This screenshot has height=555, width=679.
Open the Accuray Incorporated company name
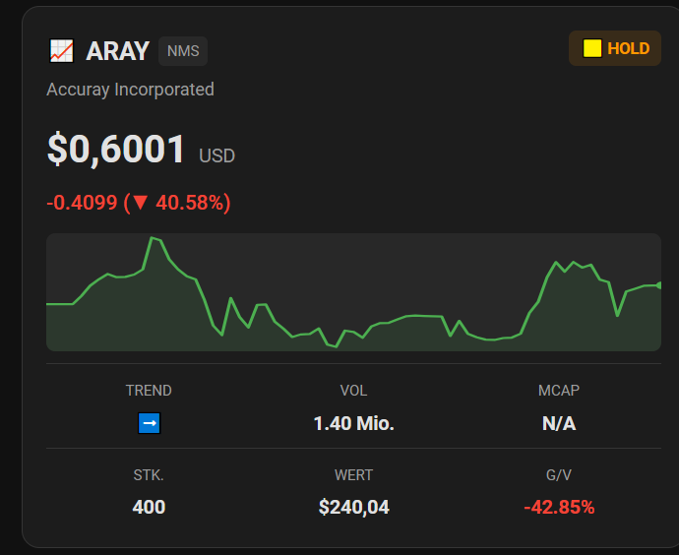[130, 90]
